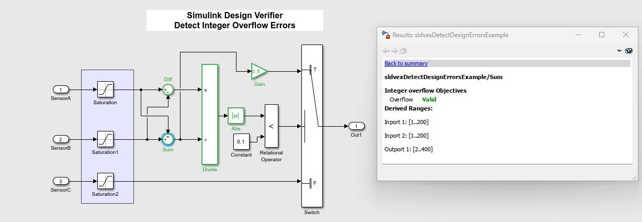642x222 pixels.
Task: Minimize the Results window
Action: point(578,35)
